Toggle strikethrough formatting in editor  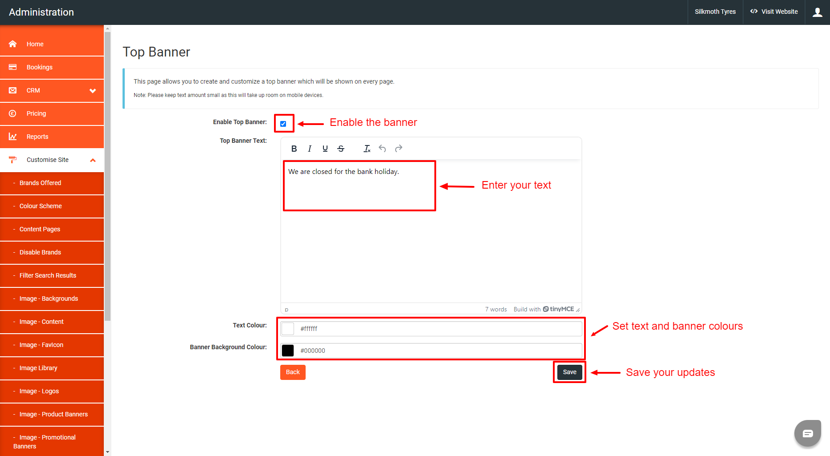341,149
